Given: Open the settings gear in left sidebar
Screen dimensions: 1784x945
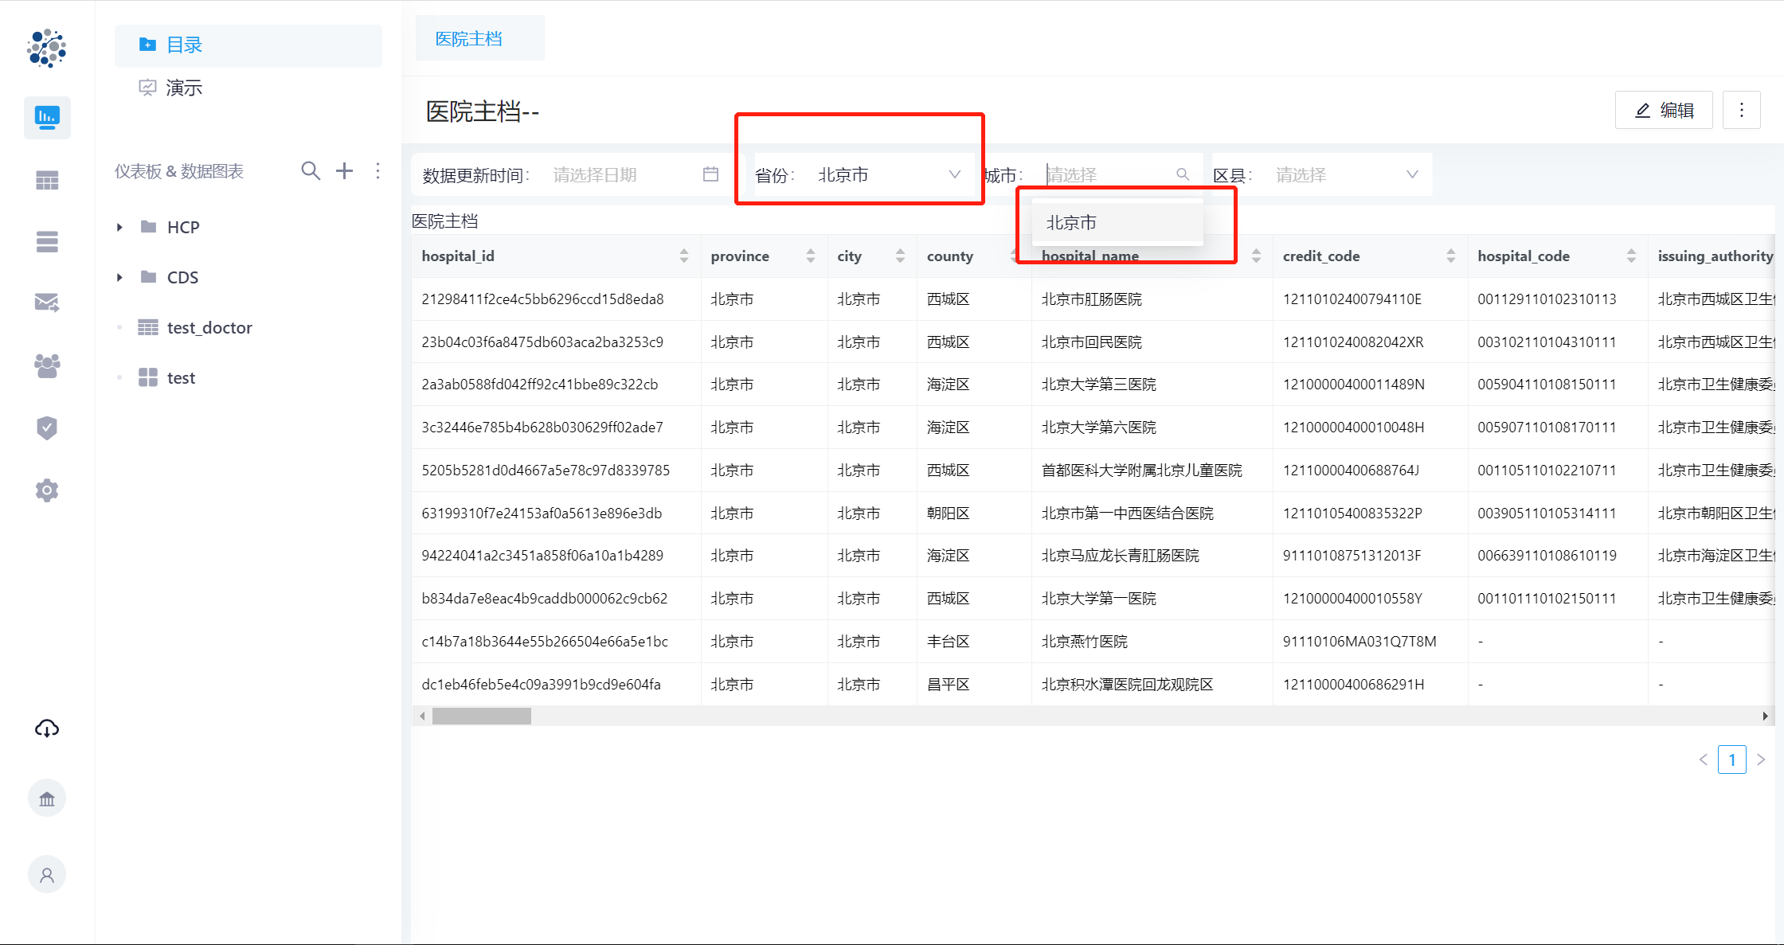Looking at the screenshot, I should click(47, 490).
